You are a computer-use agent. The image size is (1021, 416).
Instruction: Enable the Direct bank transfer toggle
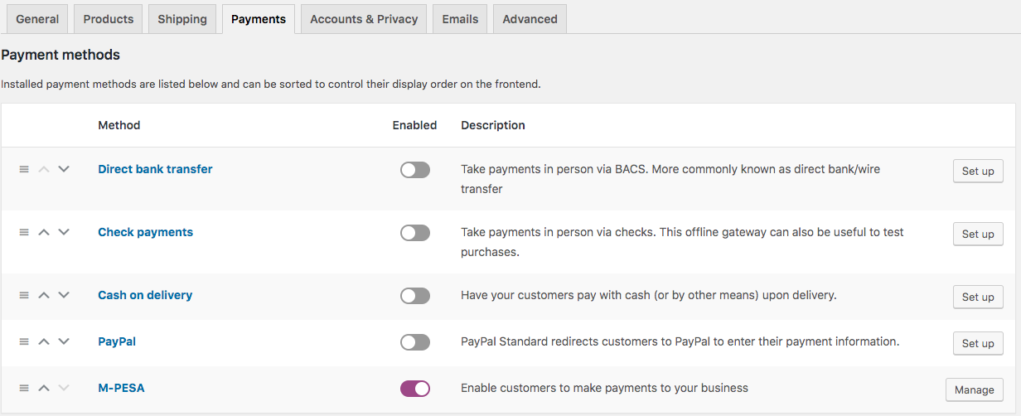(x=415, y=170)
